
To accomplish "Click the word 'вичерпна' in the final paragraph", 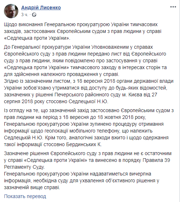I will click(x=140, y=174).
